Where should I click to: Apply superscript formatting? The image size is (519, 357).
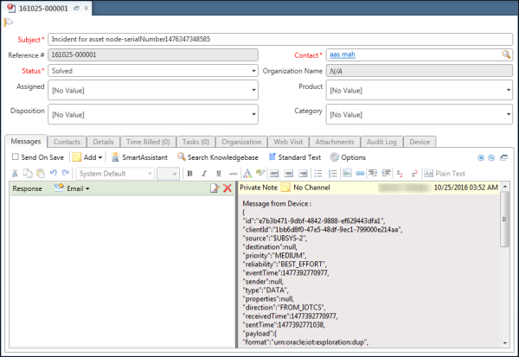[414, 174]
